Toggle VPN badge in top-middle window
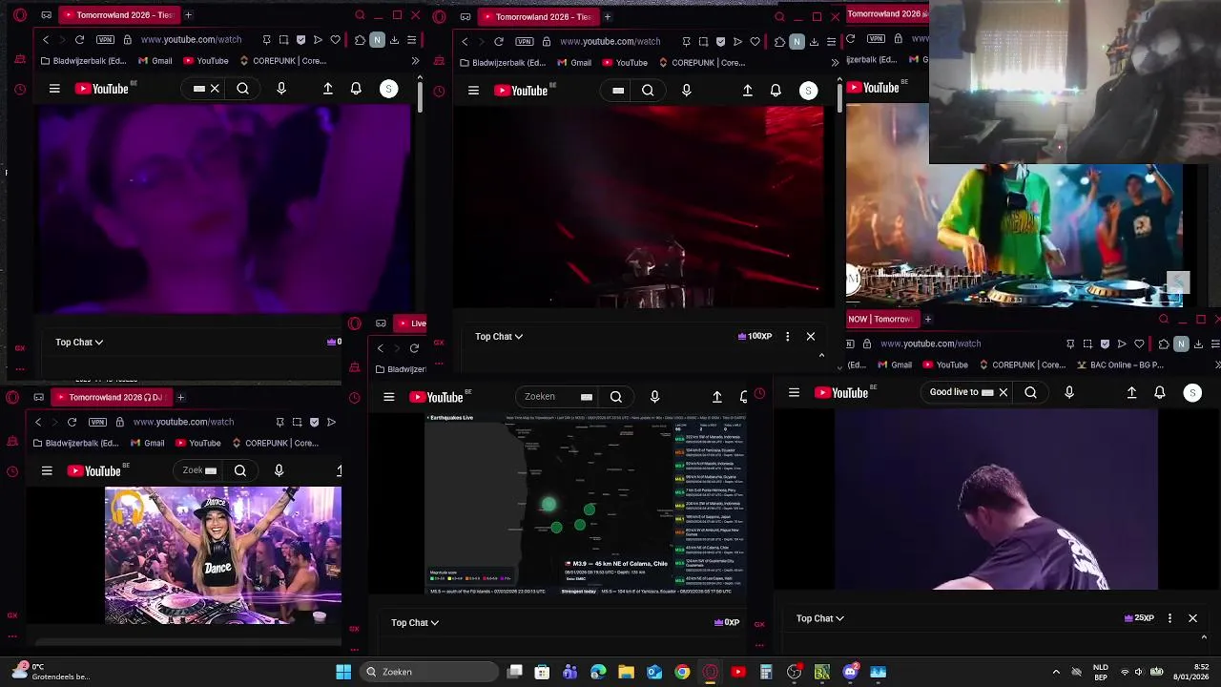The height and width of the screenshot is (687, 1221). [525, 42]
